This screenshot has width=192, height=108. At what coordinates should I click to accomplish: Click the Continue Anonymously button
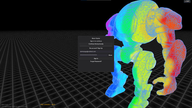point(96,44)
